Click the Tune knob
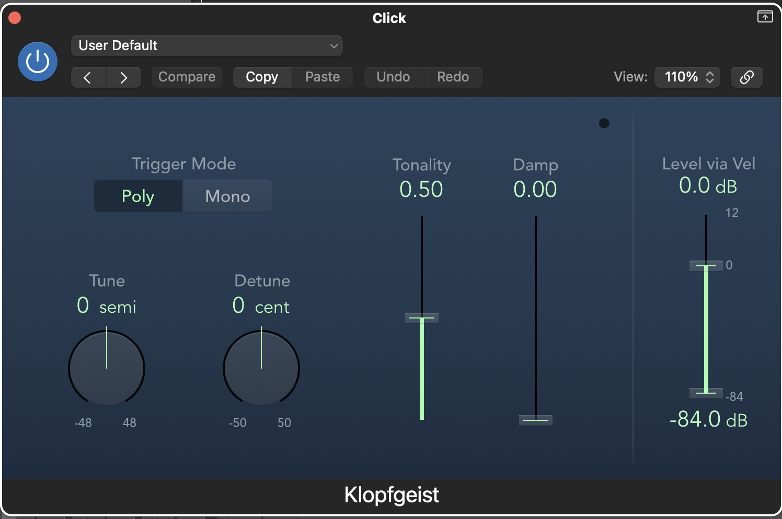The image size is (782, 519). coord(107,368)
